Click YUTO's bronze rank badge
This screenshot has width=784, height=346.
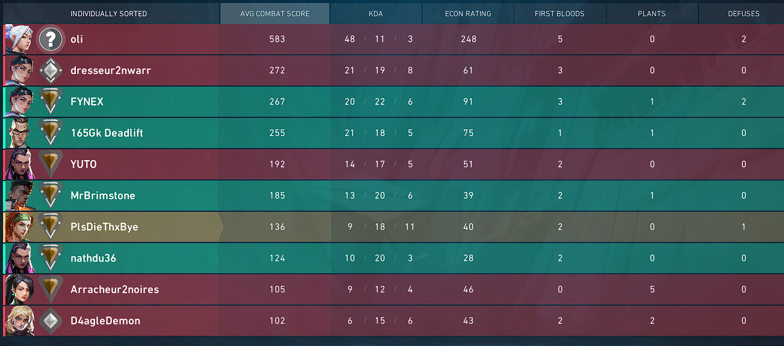pyautogui.click(x=51, y=164)
